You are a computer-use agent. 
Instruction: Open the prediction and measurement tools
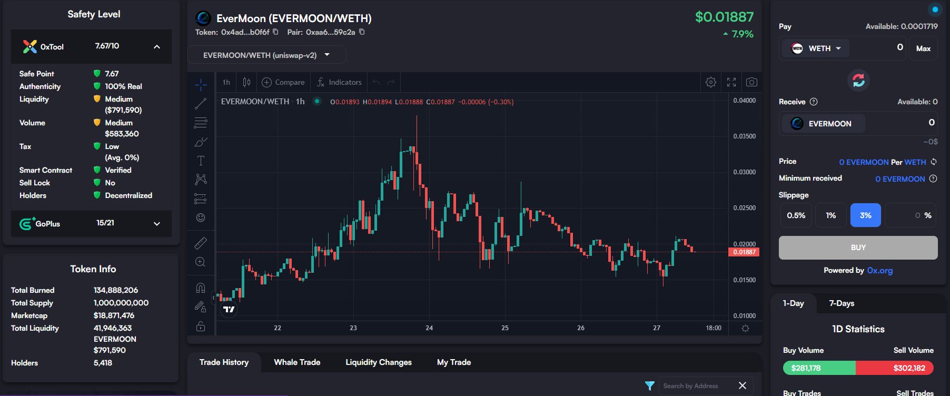201,199
